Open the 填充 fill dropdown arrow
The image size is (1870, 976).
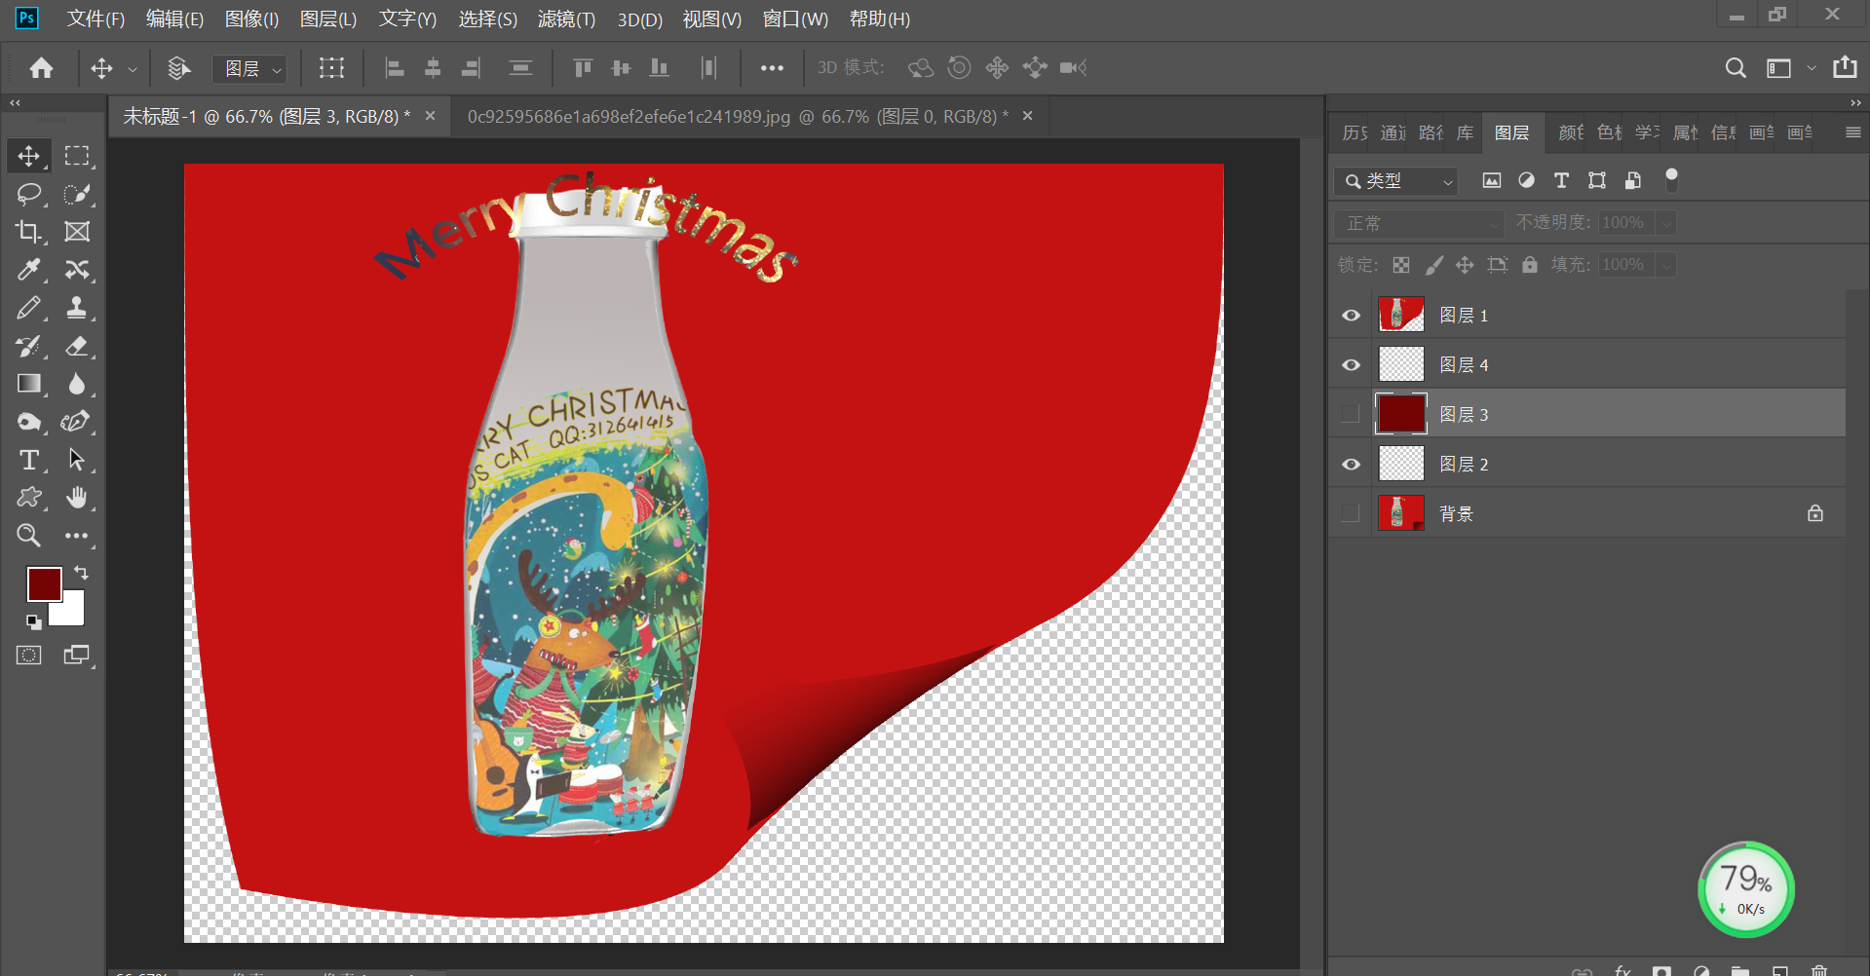click(x=1667, y=265)
